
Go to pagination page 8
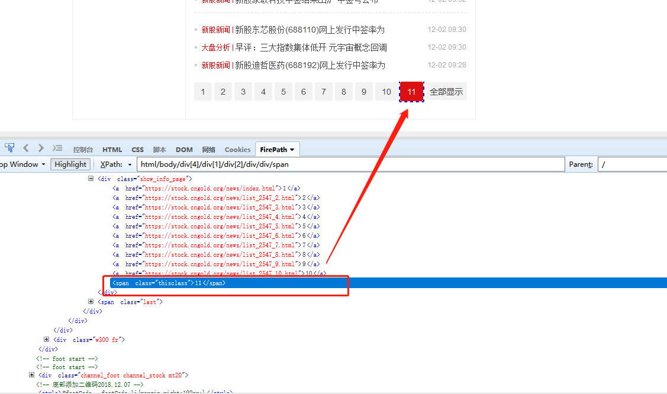[344, 91]
